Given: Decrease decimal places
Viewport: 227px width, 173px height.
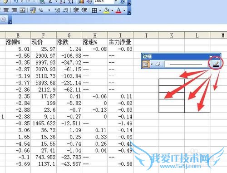Looking at the screenshot, I should click(66, 10).
